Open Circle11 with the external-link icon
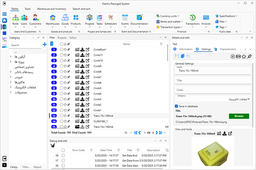 pos(87,55)
